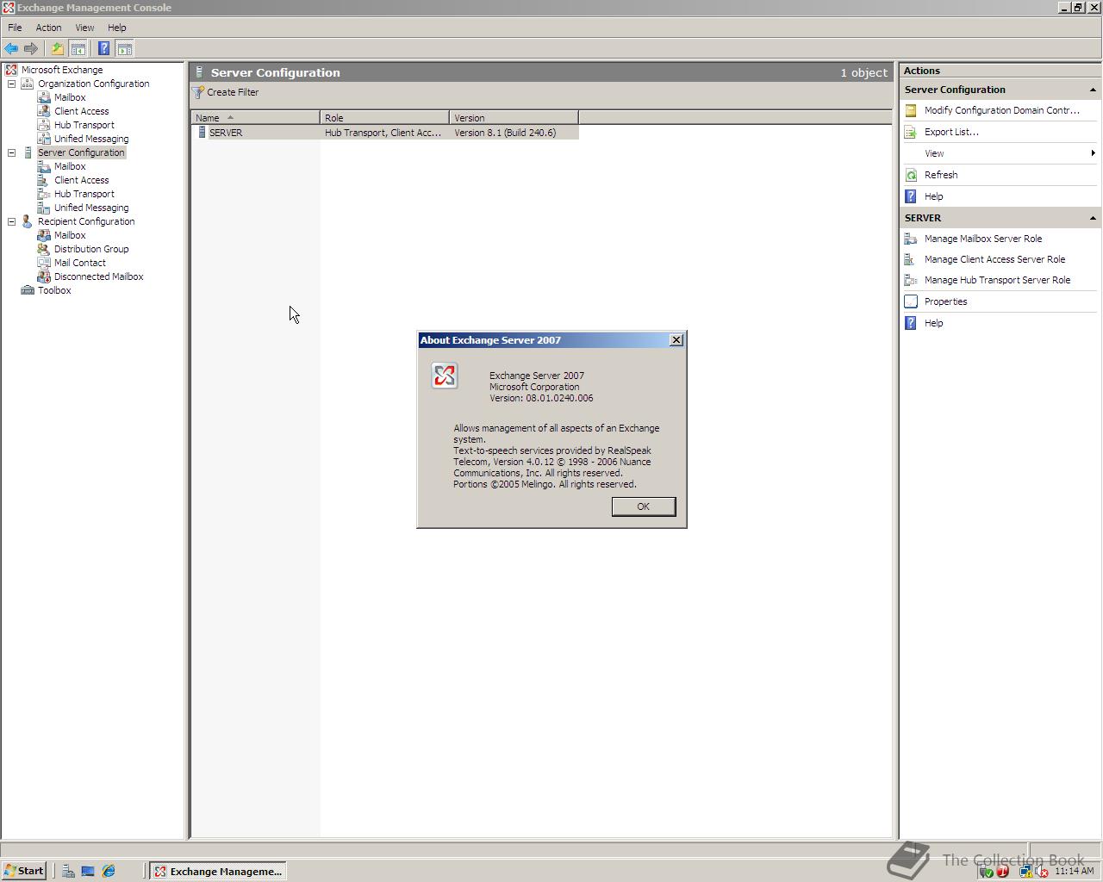Sort by the Version column header

(514, 118)
